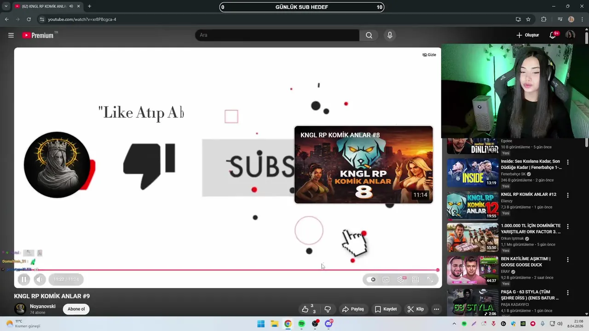Open more actions ellipsis below video
The image size is (589, 331).
436,309
